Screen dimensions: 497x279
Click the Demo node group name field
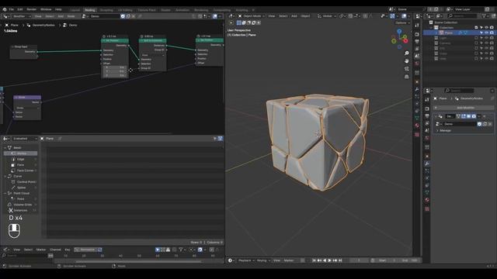pyautogui.click(x=104, y=16)
